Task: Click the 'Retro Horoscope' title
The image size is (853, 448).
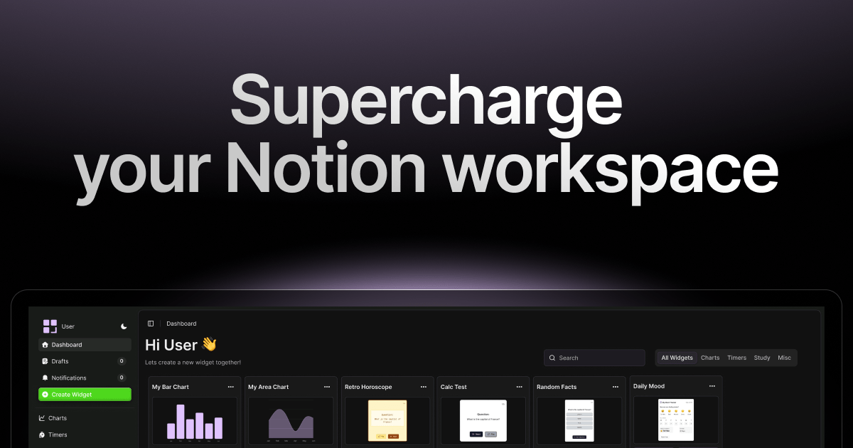Action: (x=368, y=387)
